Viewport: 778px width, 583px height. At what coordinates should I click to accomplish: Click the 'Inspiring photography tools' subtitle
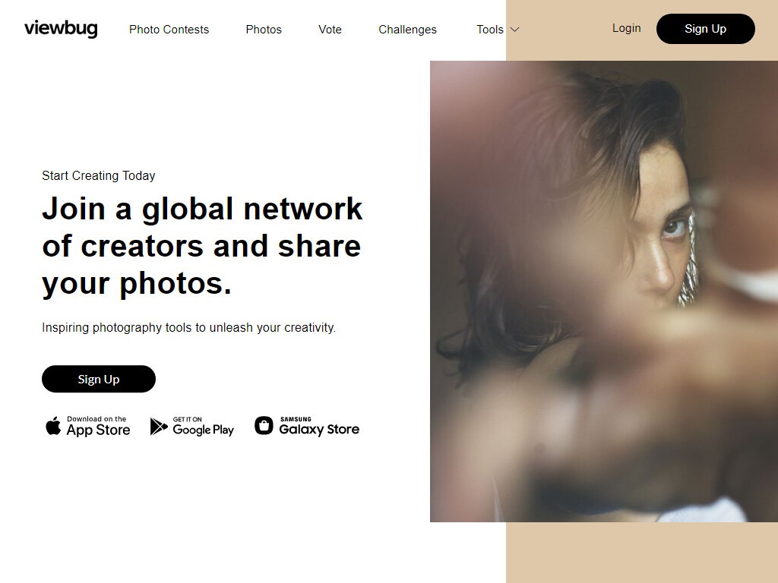[x=188, y=328]
